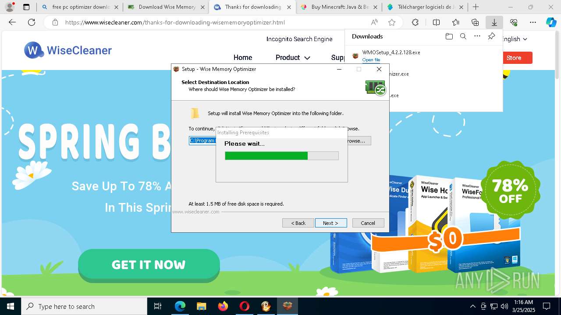Open more options in Downloads panel
This screenshot has height=315, width=561.
click(x=477, y=36)
